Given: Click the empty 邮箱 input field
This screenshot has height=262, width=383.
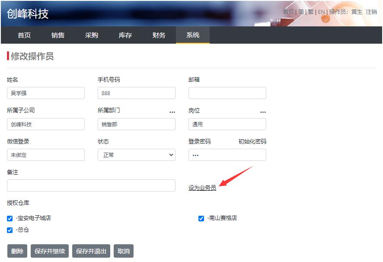Looking at the screenshot, I should coord(227,93).
